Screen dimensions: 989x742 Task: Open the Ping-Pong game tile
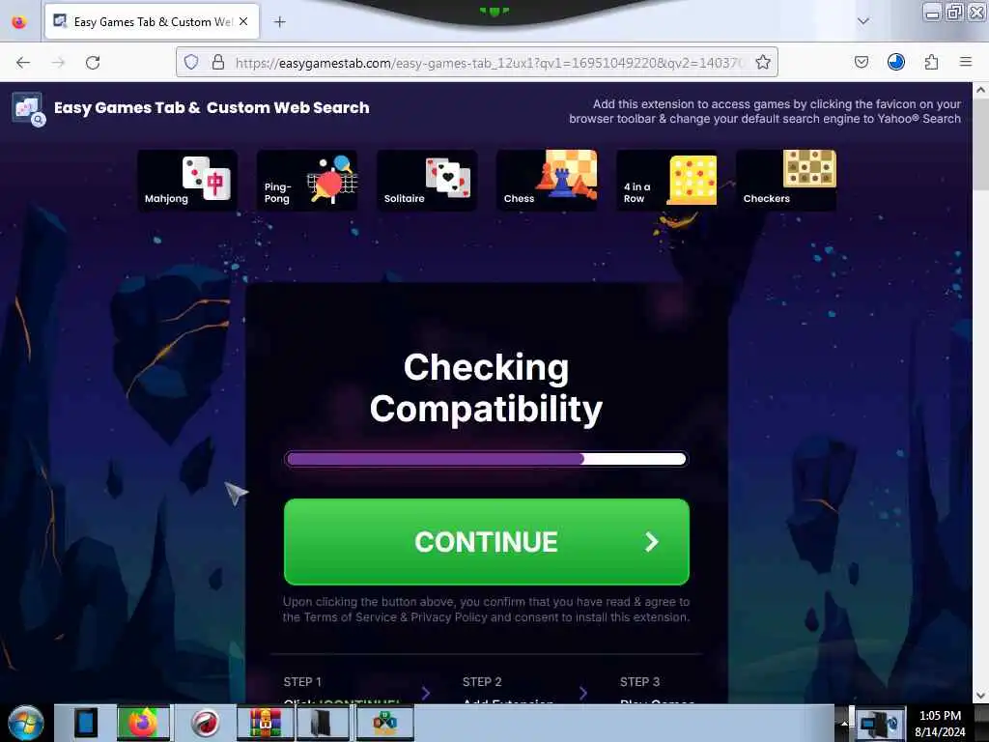point(307,180)
